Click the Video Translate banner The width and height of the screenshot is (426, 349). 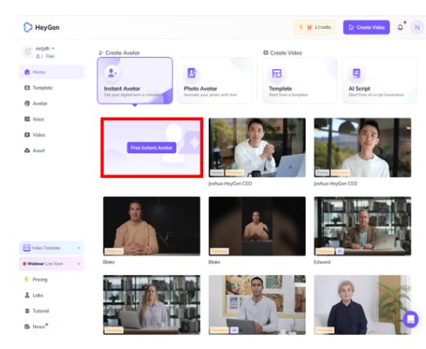[x=52, y=248]
